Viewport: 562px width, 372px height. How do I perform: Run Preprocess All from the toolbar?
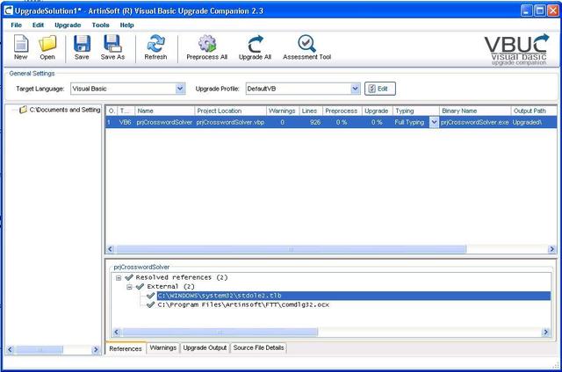(x=207, y=47)
